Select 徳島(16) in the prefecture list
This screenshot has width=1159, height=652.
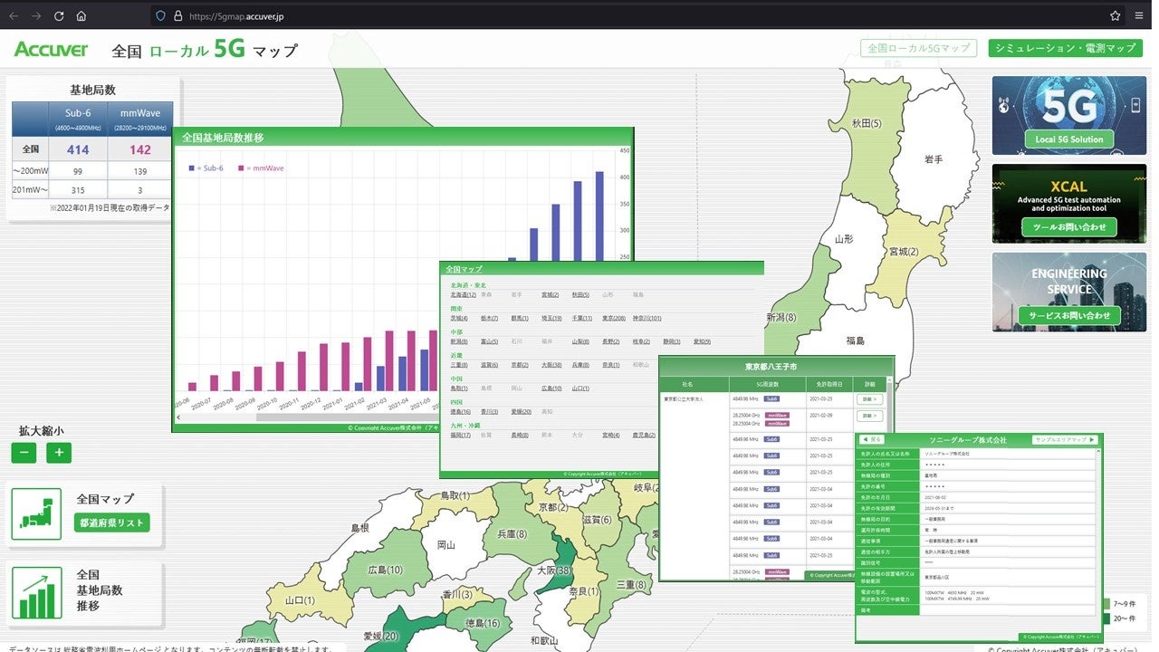(461, 412)
